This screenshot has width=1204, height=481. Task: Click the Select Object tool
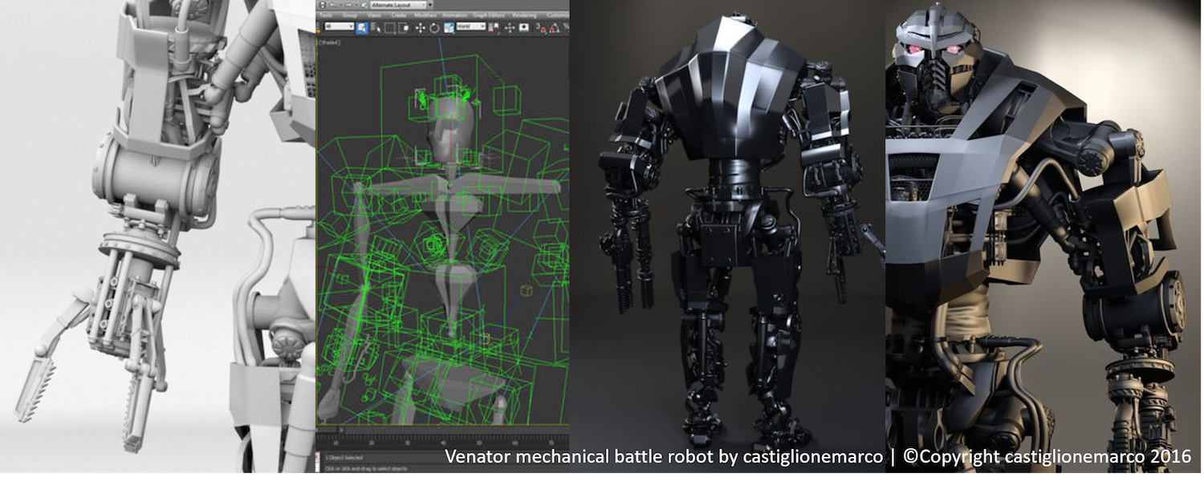362,26
